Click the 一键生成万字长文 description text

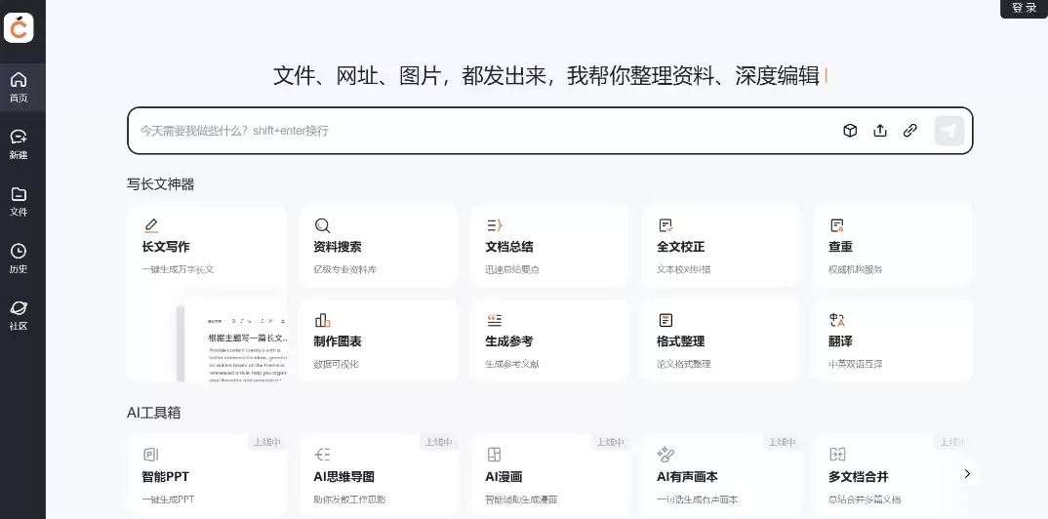(178, 269)
